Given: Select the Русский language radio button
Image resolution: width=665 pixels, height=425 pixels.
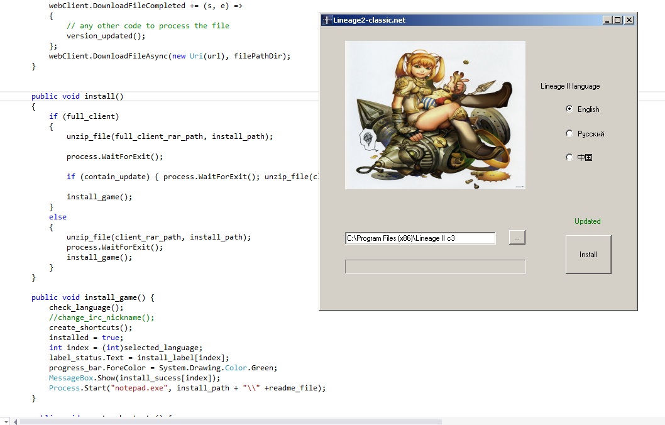Looking at the screenshot, I should pos(569,134).
